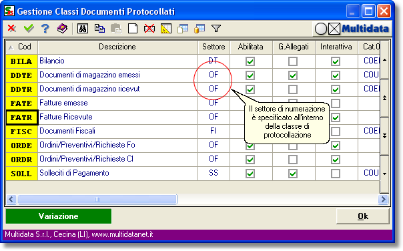Toggle Interattiva checkbox for Fatture Ricevute row
The width and height of the screenshot is (403, 251).
pyautogui.click(x=336, y=117)
